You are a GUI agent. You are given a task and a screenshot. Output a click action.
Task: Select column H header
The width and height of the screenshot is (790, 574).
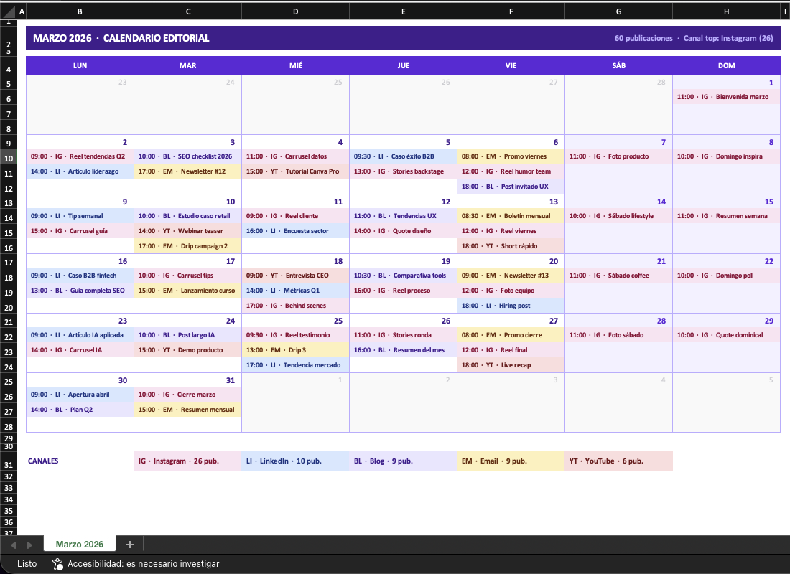(x=727, y=11)
